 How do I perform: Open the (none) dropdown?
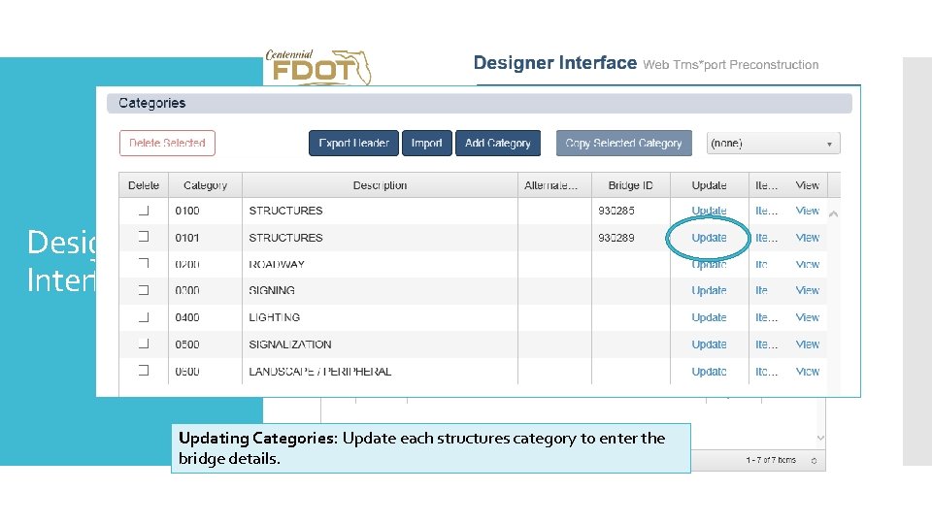773,144
